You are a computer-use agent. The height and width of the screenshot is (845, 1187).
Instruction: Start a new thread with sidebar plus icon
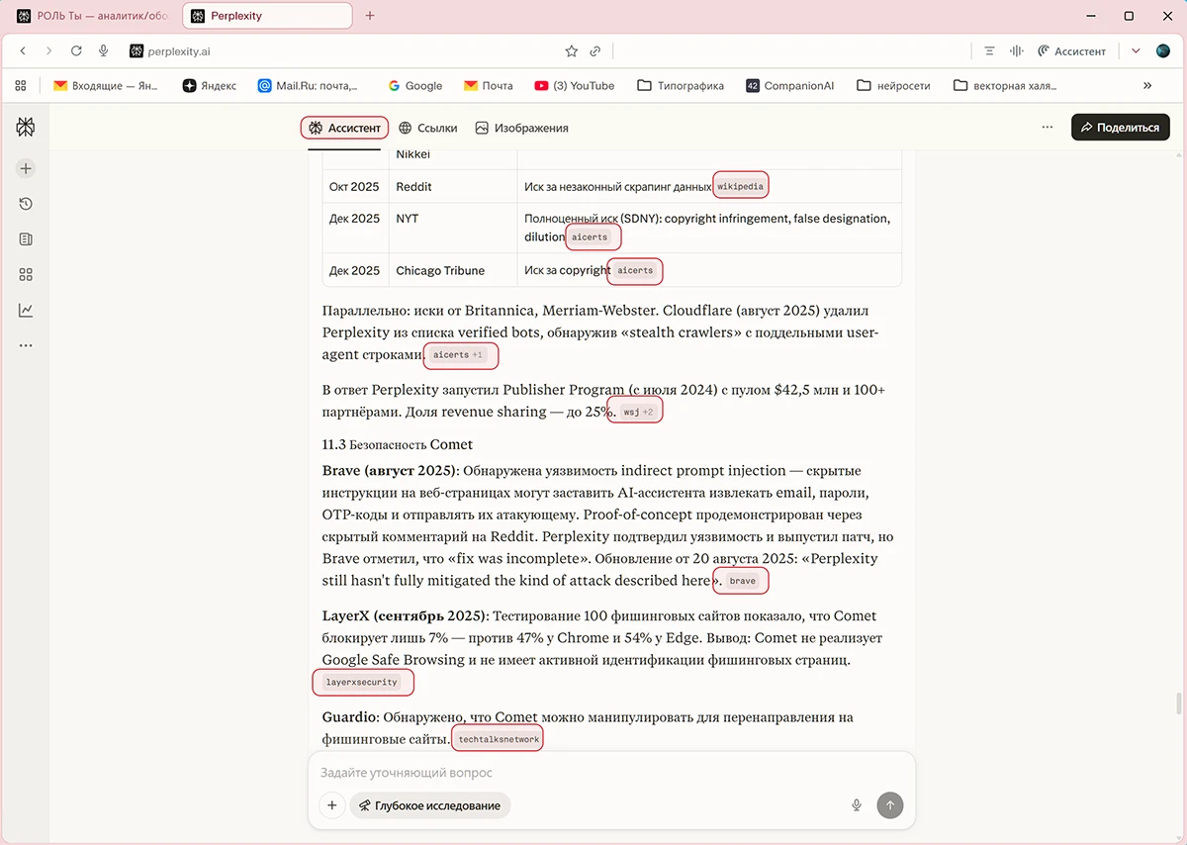click(x=26, y=168)
